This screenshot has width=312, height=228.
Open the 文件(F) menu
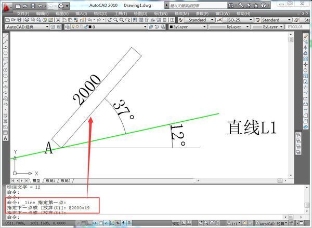coord(23,13)
